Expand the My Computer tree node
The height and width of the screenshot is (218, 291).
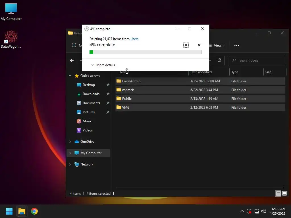tap(70, 153)
